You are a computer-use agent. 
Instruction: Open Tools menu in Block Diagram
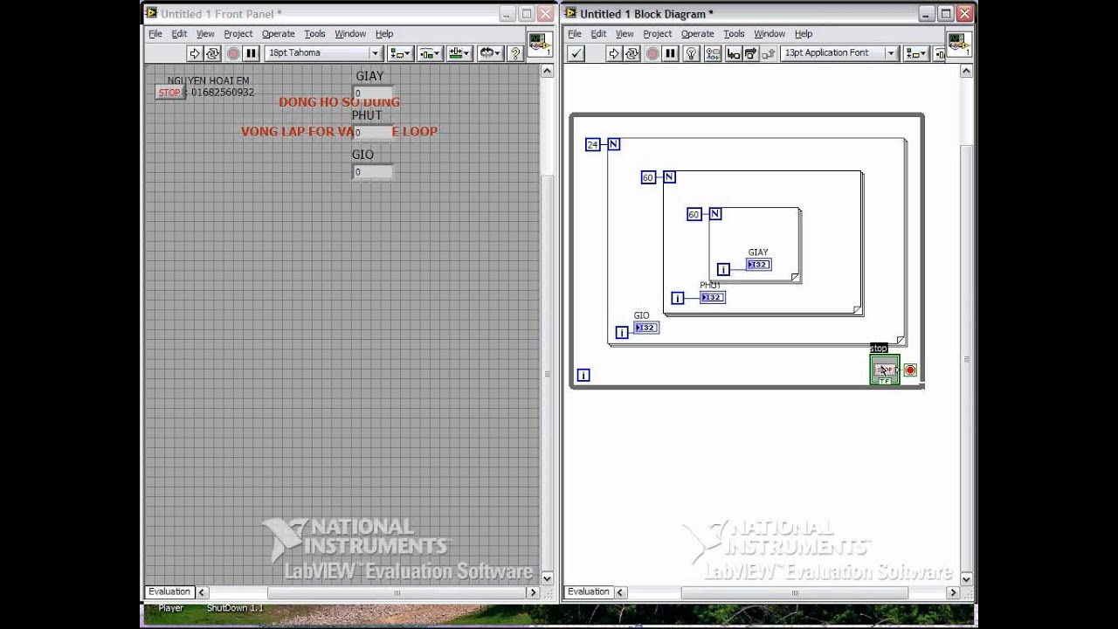pos(734,34)
